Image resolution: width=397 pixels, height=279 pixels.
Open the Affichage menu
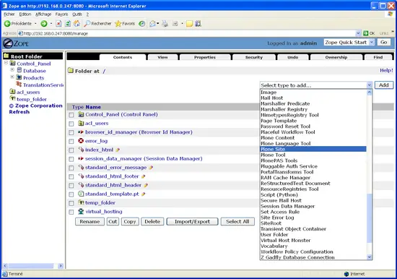43,14
